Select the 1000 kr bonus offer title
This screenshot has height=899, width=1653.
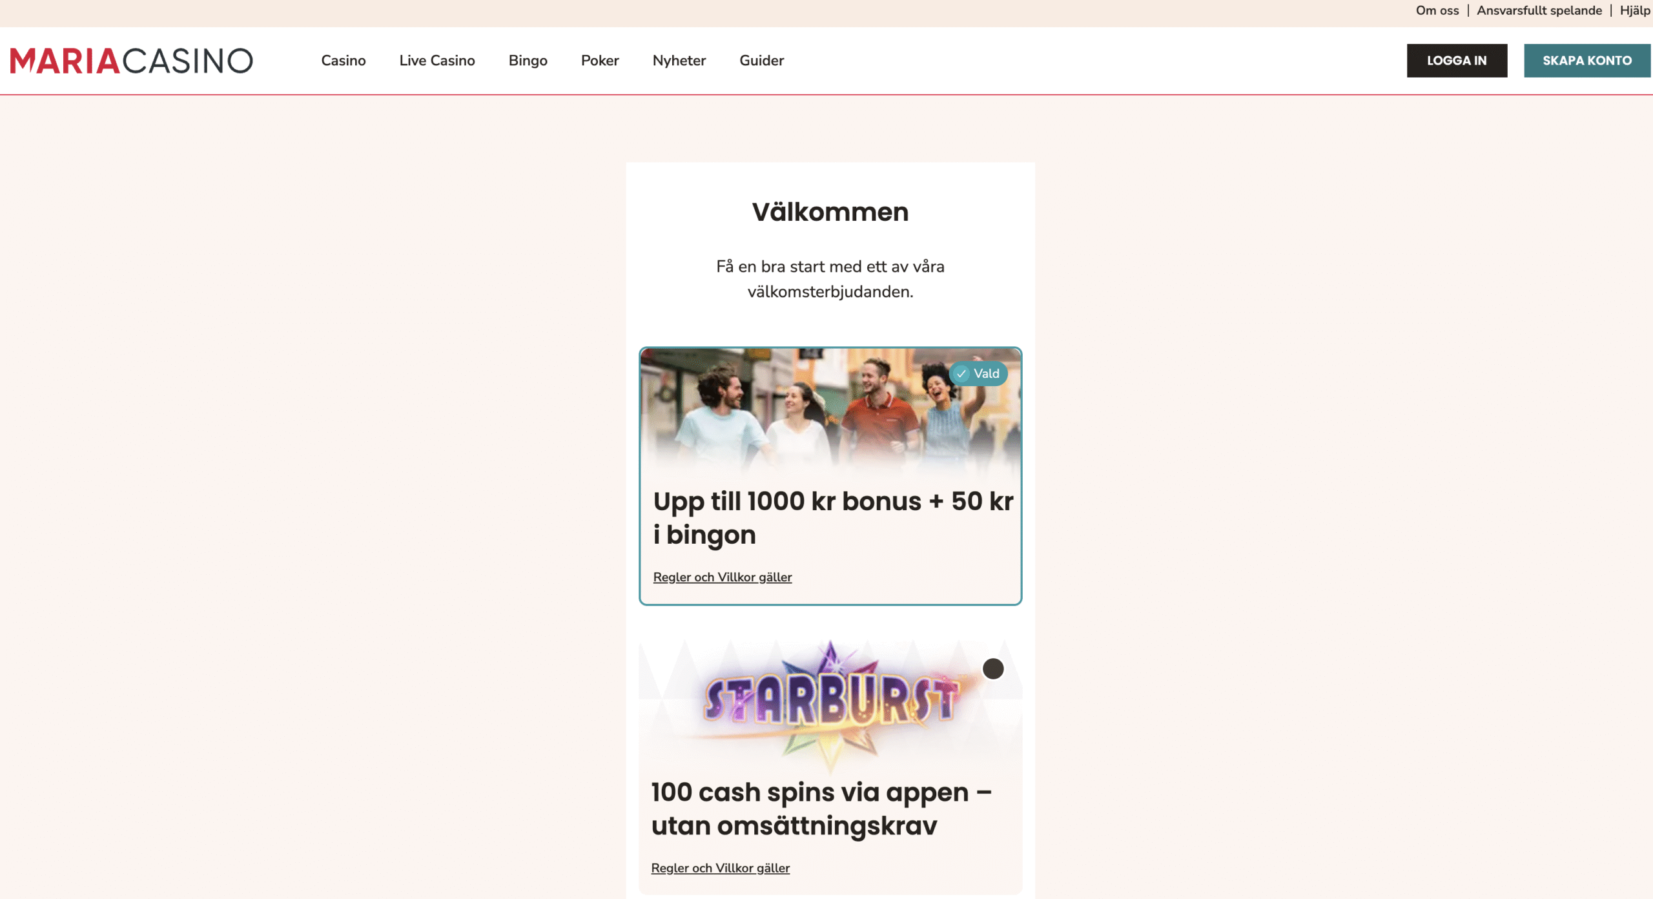coord(834,518)
